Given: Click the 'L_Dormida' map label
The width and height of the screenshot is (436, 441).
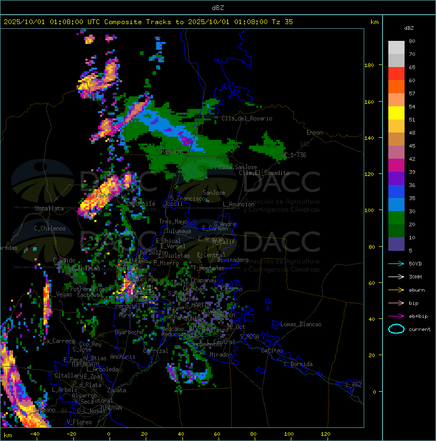Looking at the screenshot, I should (x=298, y=364).
